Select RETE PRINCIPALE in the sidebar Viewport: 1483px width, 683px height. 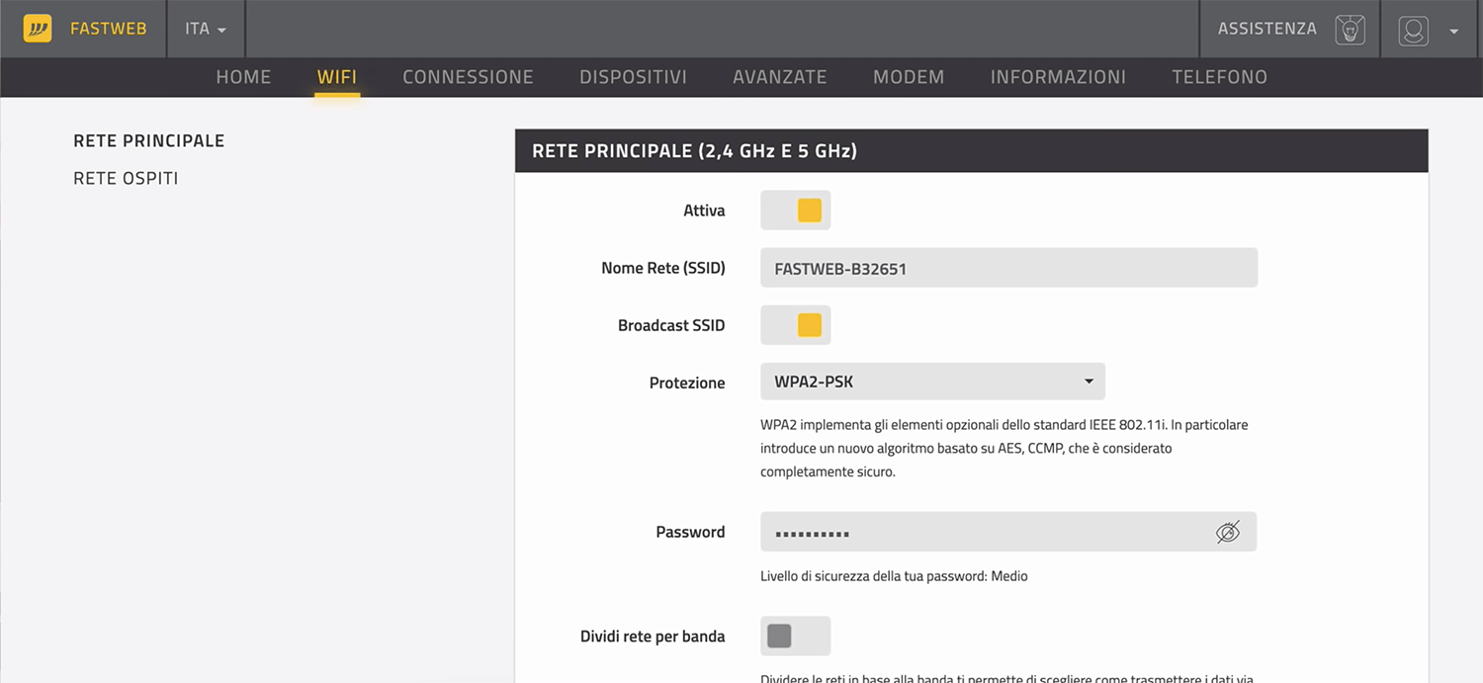[148, 141]
